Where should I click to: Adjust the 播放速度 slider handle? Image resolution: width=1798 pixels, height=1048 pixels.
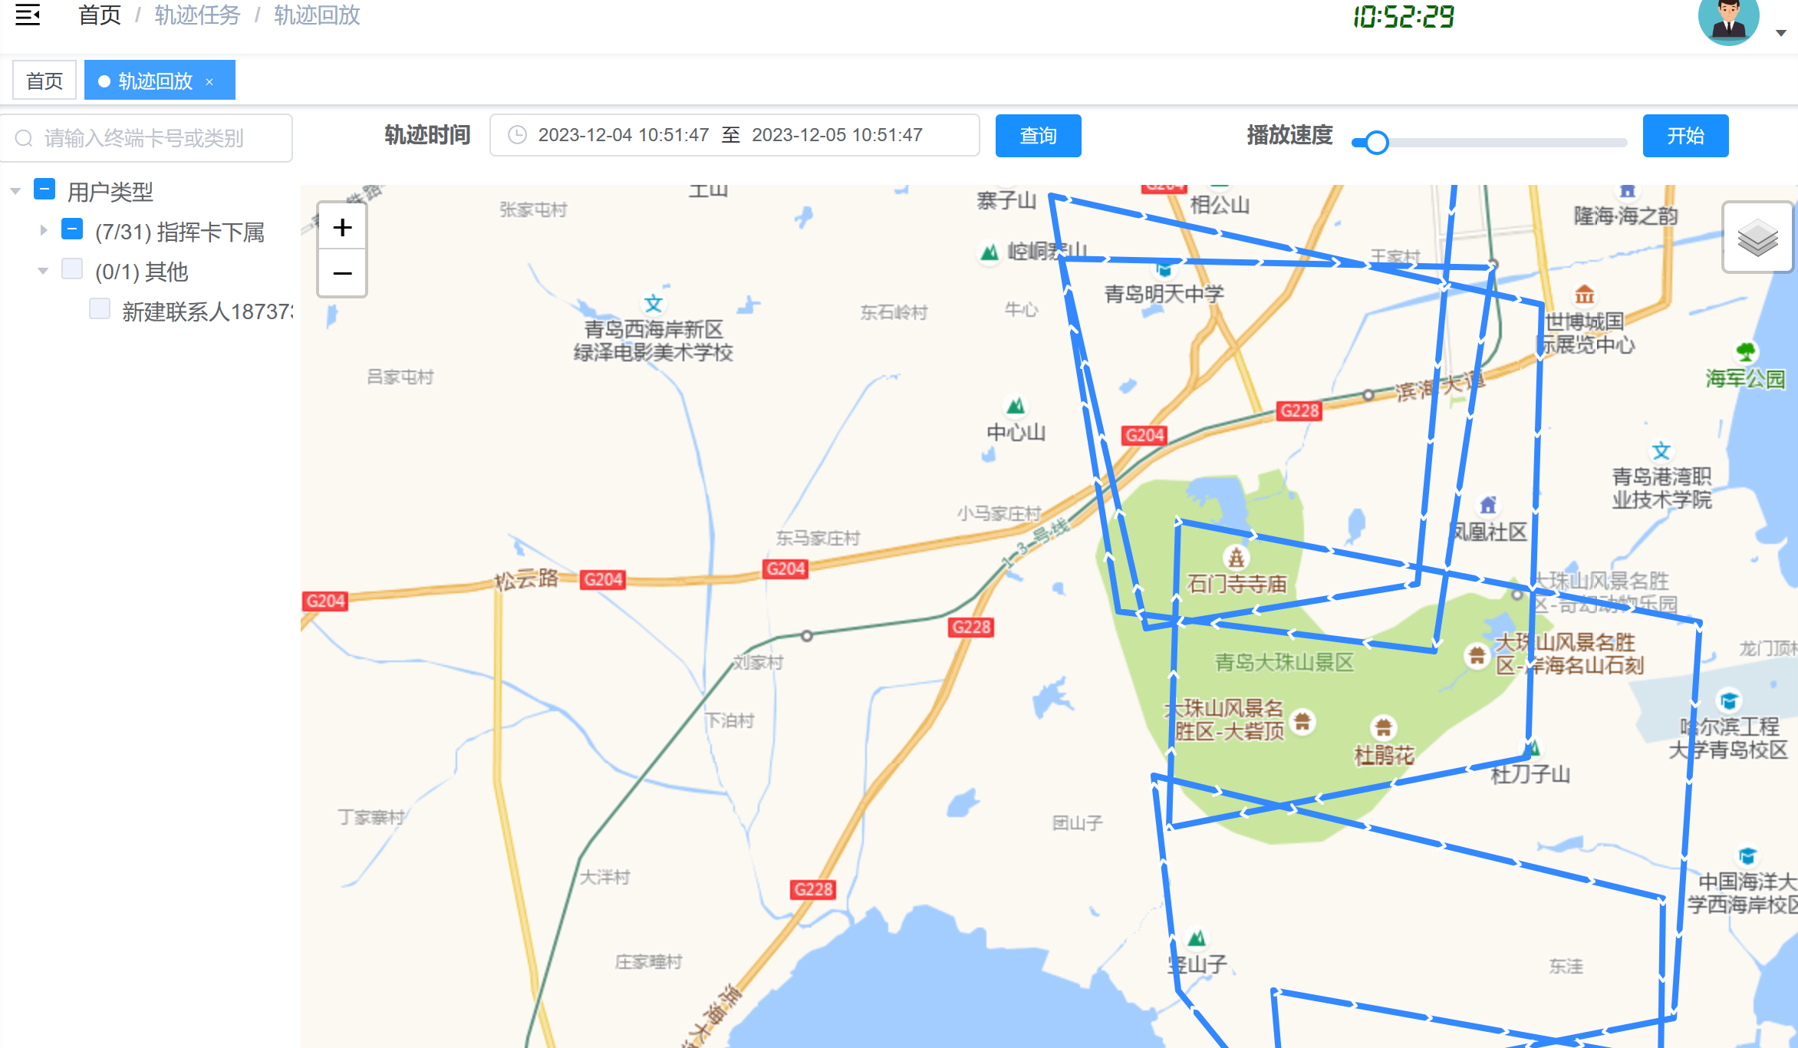coord(1377,143)
